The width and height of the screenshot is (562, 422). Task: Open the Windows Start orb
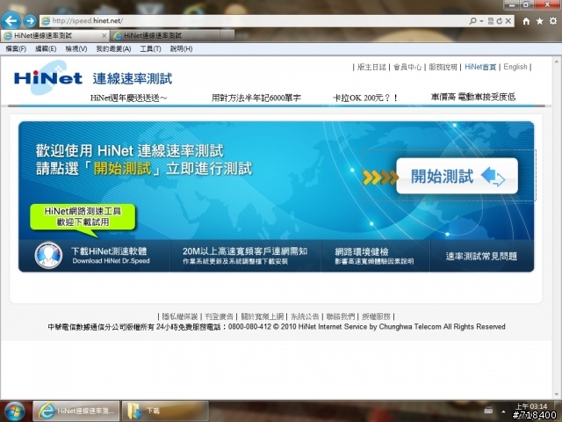[x=15, y=411]
